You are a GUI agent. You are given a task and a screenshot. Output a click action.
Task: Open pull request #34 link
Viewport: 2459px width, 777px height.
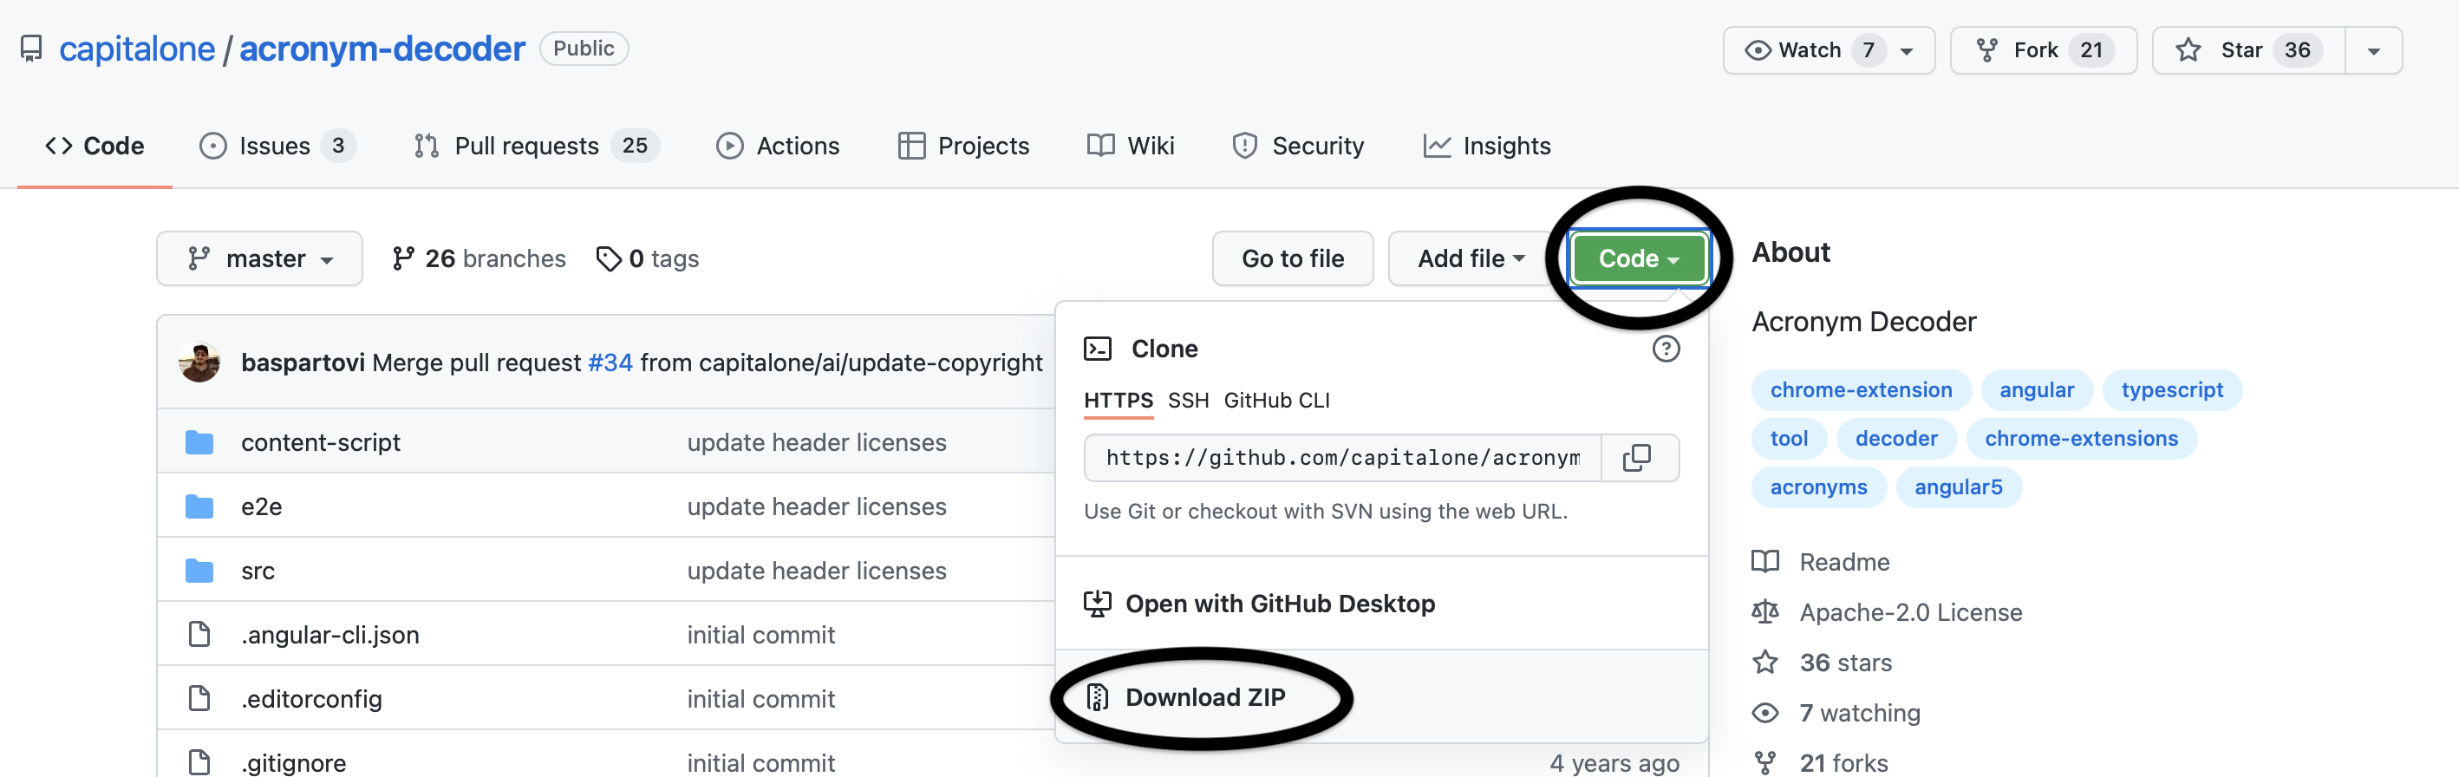click(610, 362)
